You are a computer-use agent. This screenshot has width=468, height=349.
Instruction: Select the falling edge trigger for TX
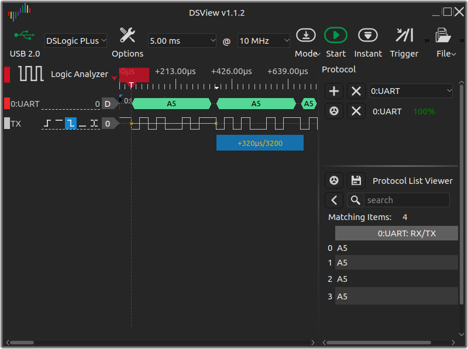[71, 123]
